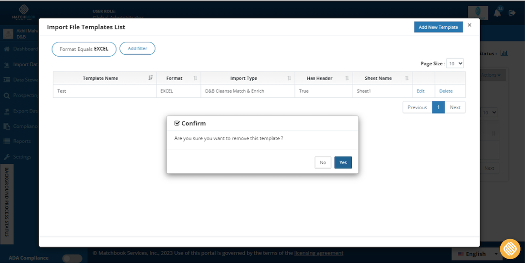
Task: Click the Confirm checkbox icon in dialog title
Action: click(177, 123)
